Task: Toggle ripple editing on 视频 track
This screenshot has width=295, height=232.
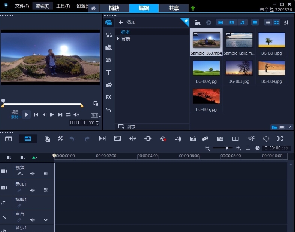Action: (x=19, y=174)
